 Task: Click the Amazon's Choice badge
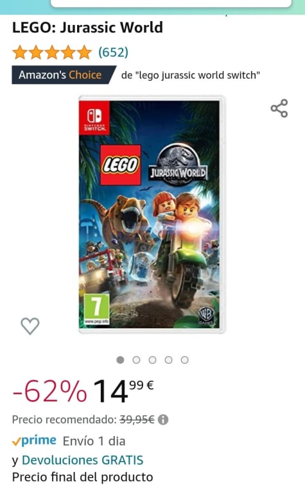[x=64, y=75]
